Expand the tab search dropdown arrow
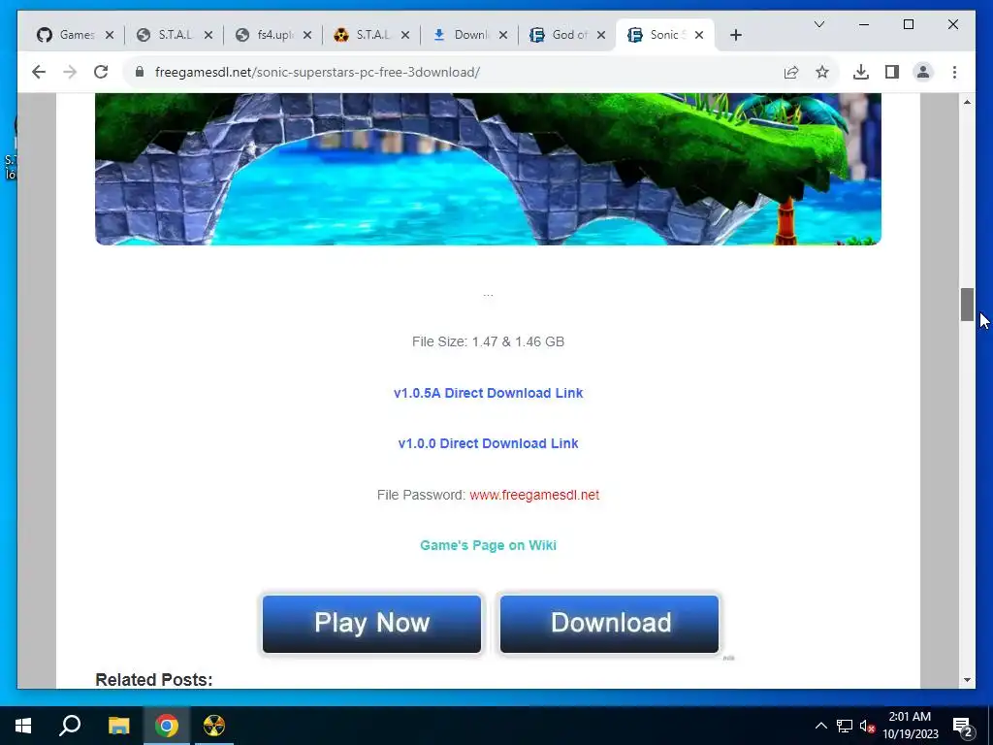 (x=818, y=24)
